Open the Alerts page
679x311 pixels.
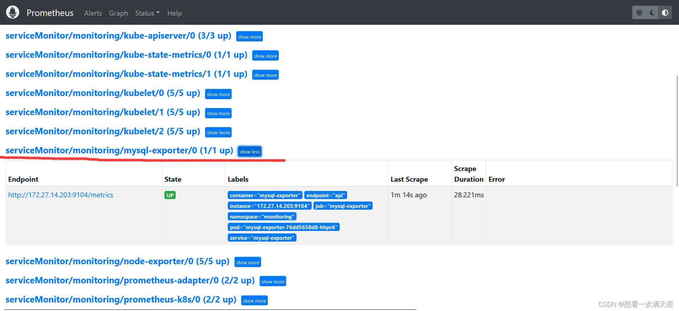[93, 13]
